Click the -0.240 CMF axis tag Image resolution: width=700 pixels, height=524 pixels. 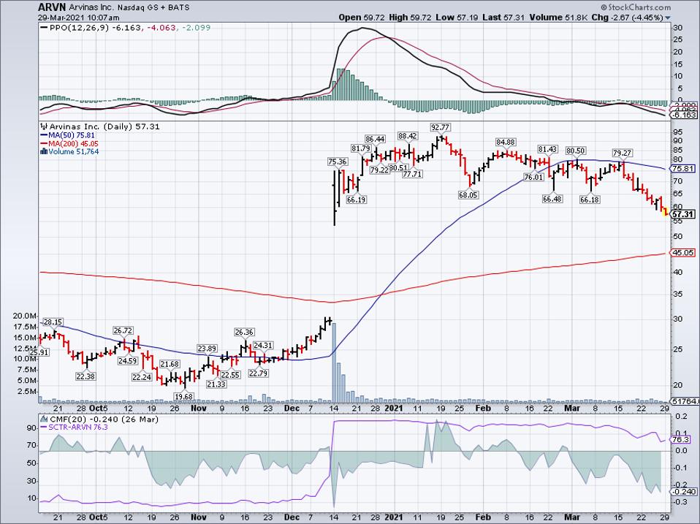pos(685,491)
